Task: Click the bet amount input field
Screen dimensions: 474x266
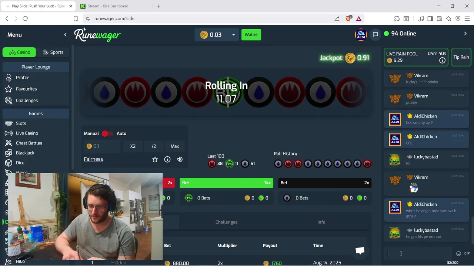Action: coord(102,146)
